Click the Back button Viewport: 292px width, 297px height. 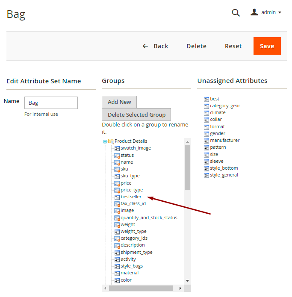click(x=156, y=46)
